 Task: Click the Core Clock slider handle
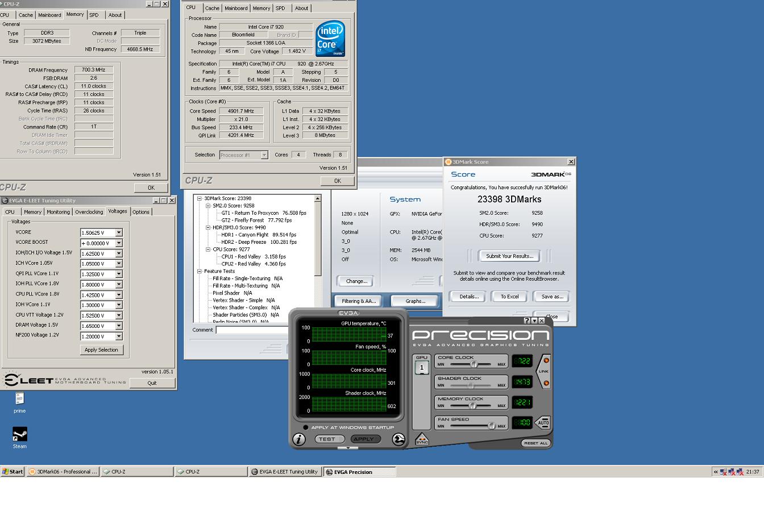click(x=474, y=364)
